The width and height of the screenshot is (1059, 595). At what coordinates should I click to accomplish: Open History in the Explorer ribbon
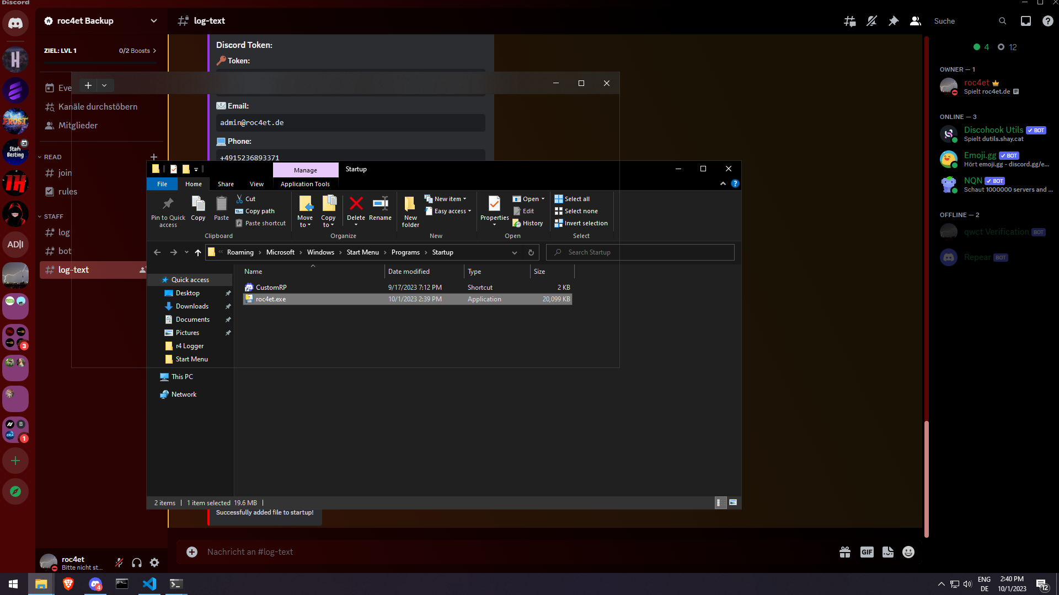pos(528,223)
